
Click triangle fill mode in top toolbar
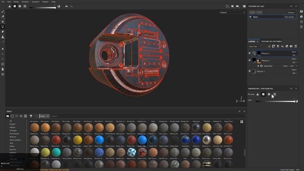[x=9, y=6]
